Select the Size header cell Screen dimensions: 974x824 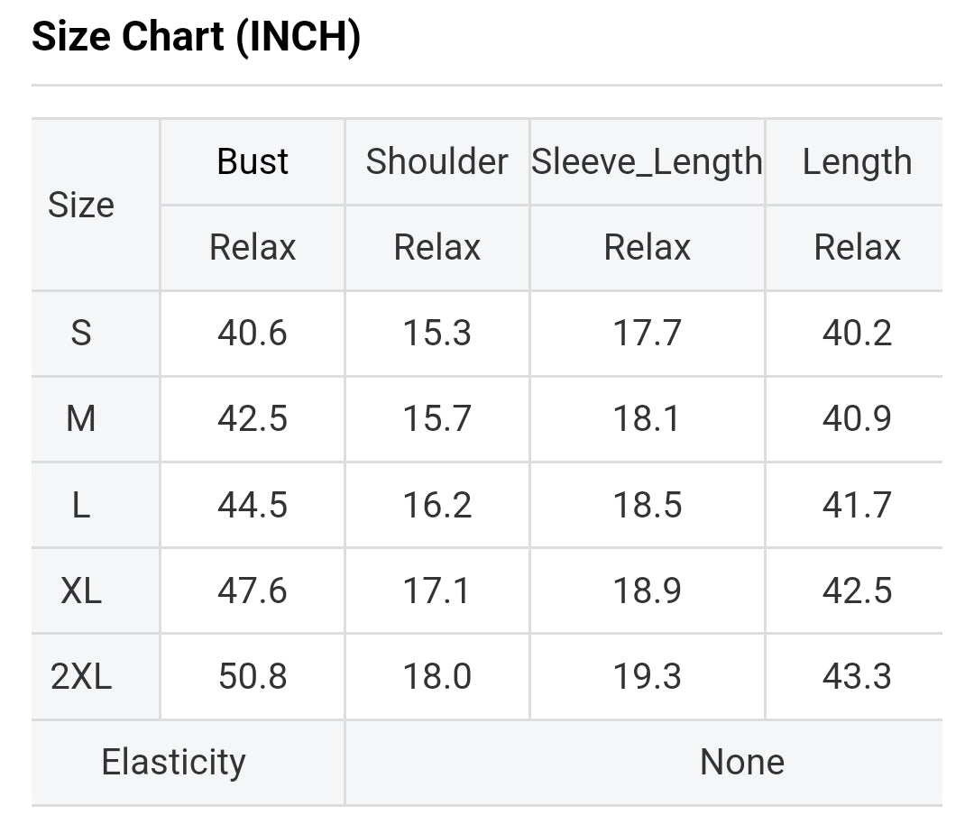81,206
